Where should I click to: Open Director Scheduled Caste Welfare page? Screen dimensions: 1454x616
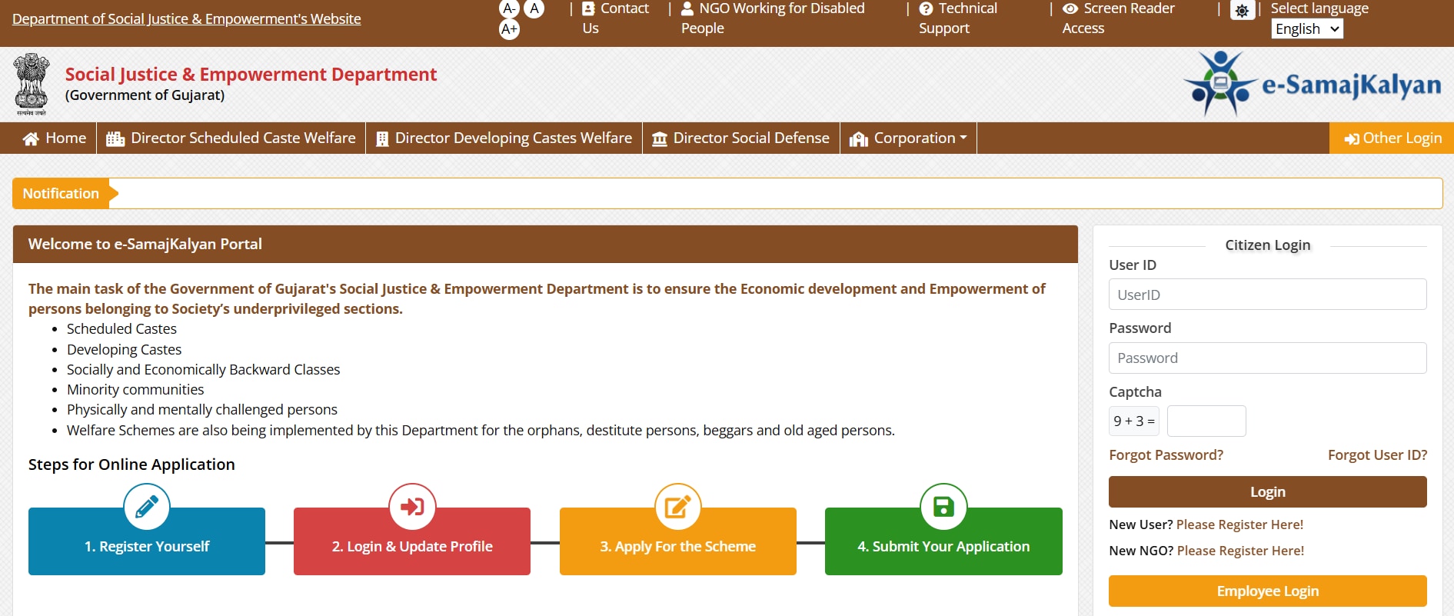tap(231, 138)
